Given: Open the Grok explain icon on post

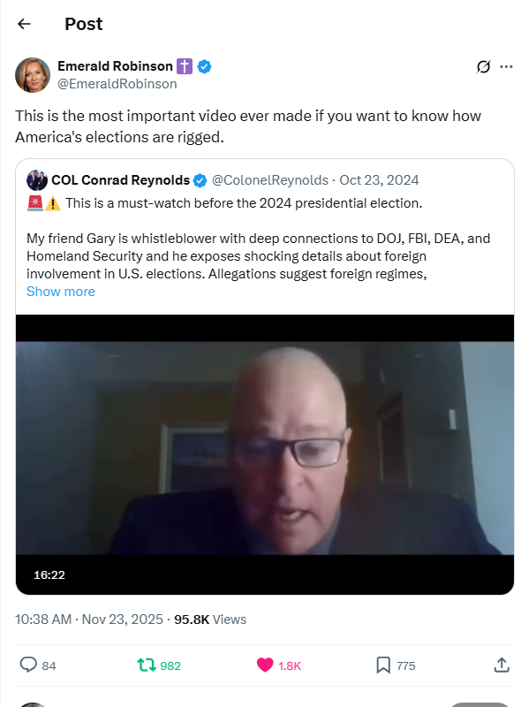Looking at the screenshot, I should click(483, 67).
